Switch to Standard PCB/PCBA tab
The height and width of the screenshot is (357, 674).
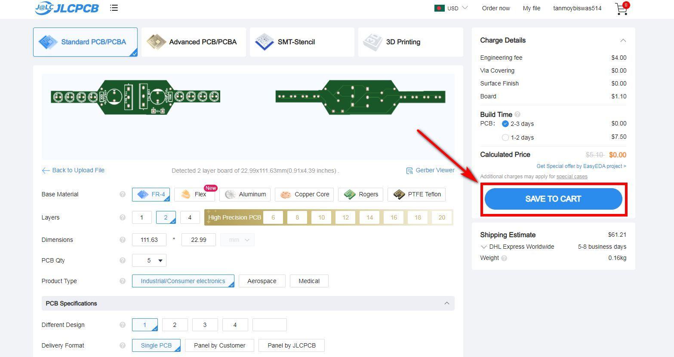(x=85, y=42)
